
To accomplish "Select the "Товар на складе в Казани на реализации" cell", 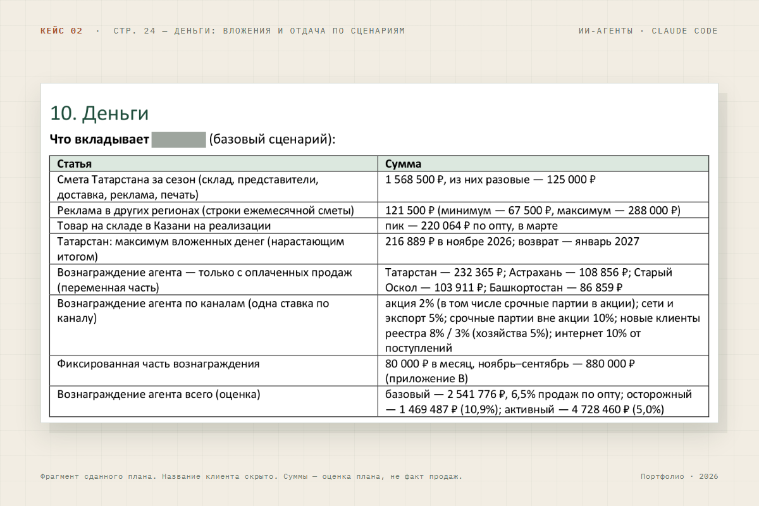I will [x=214, y=226].
